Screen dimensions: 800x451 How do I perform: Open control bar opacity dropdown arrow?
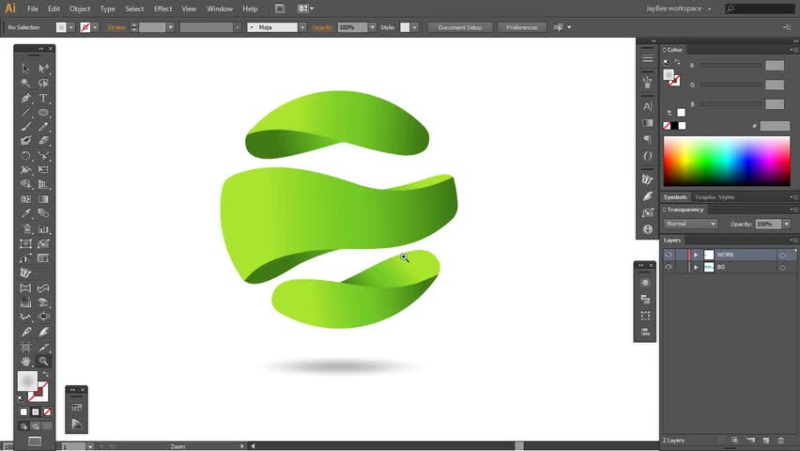tap(372, 27)
